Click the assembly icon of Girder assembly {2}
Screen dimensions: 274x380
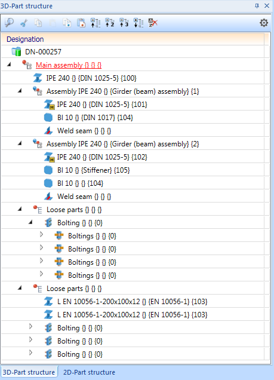pos(38,143)
